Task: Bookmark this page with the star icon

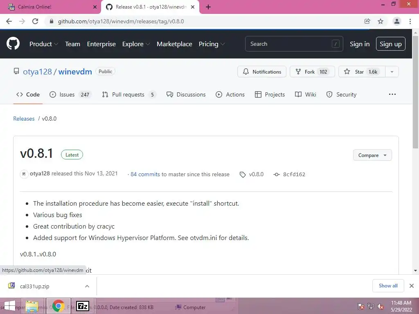Action: click(x=381, y=21)
